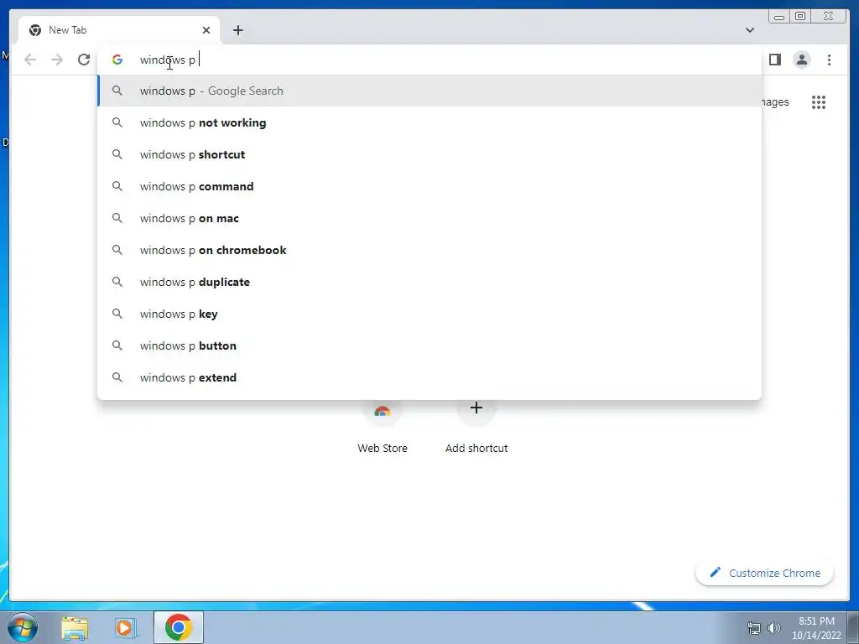Choose 'windows p on chromebook' suggestion
859x644 pixels.
click(x=429, y=250)
